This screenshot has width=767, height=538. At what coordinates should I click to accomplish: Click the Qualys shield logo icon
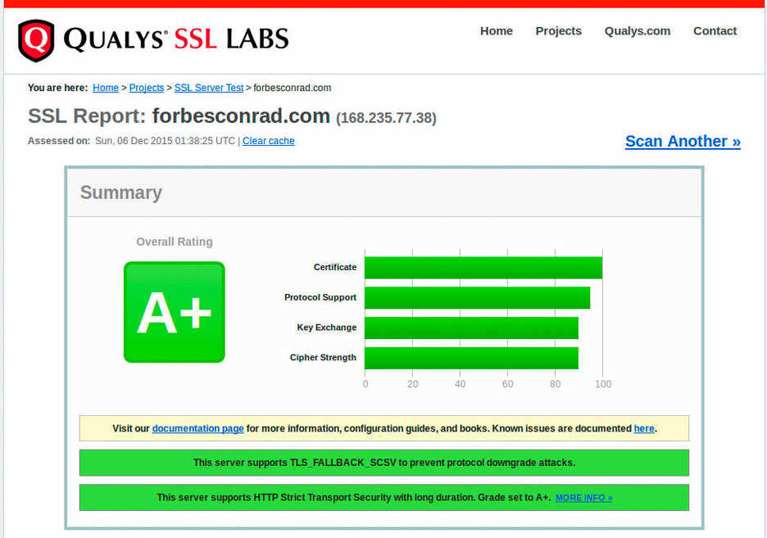pos(36,41)
